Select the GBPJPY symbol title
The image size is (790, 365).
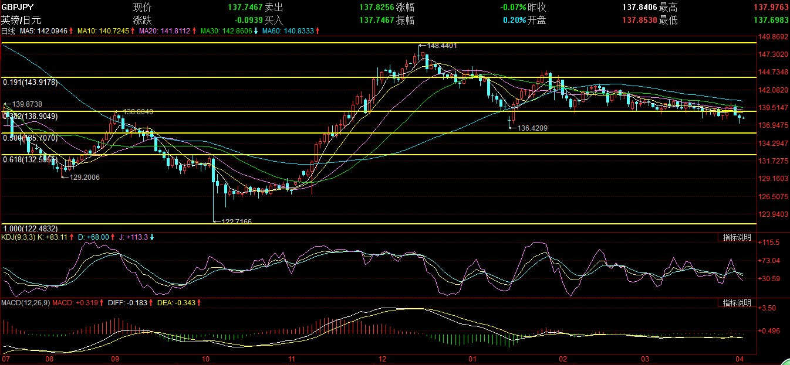[x=18, y=8]
